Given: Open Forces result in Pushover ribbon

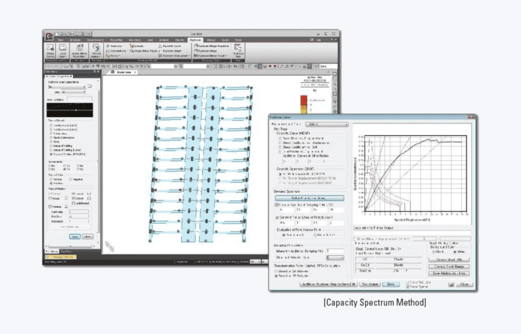Looking at the screenshot, I should (x=113, y=56).
